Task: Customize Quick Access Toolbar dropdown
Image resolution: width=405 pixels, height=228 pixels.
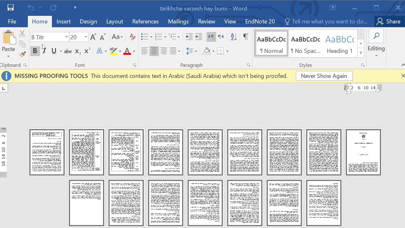Action: pyautogui.click(x=75, y=8)
